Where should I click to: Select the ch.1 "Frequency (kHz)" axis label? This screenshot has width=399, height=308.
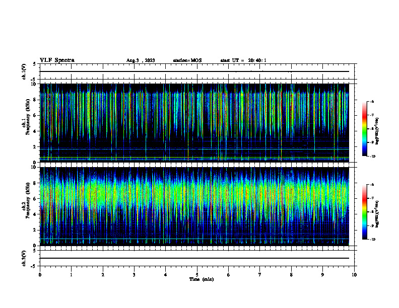point(28,117)
